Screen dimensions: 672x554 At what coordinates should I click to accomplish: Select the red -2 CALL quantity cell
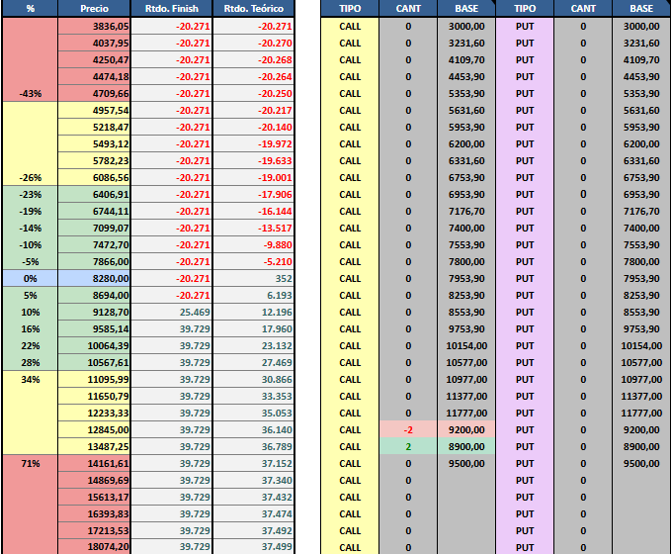pos(408,430)
